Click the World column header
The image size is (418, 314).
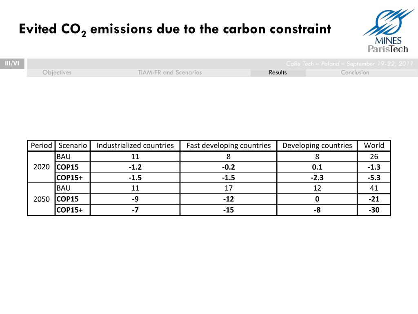tap(374, 146)
